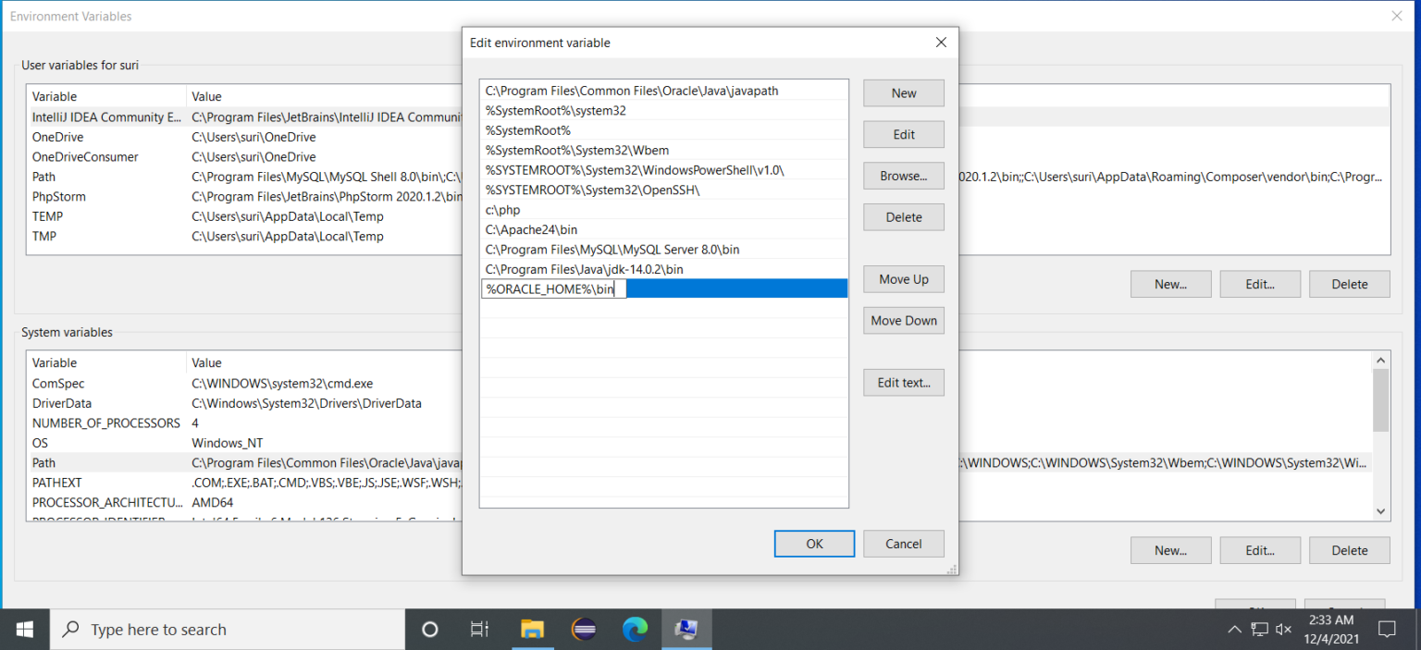This screenshot has width=1421, height=650.
Task: Switch to Edit text mode
Action: (903, 382)
